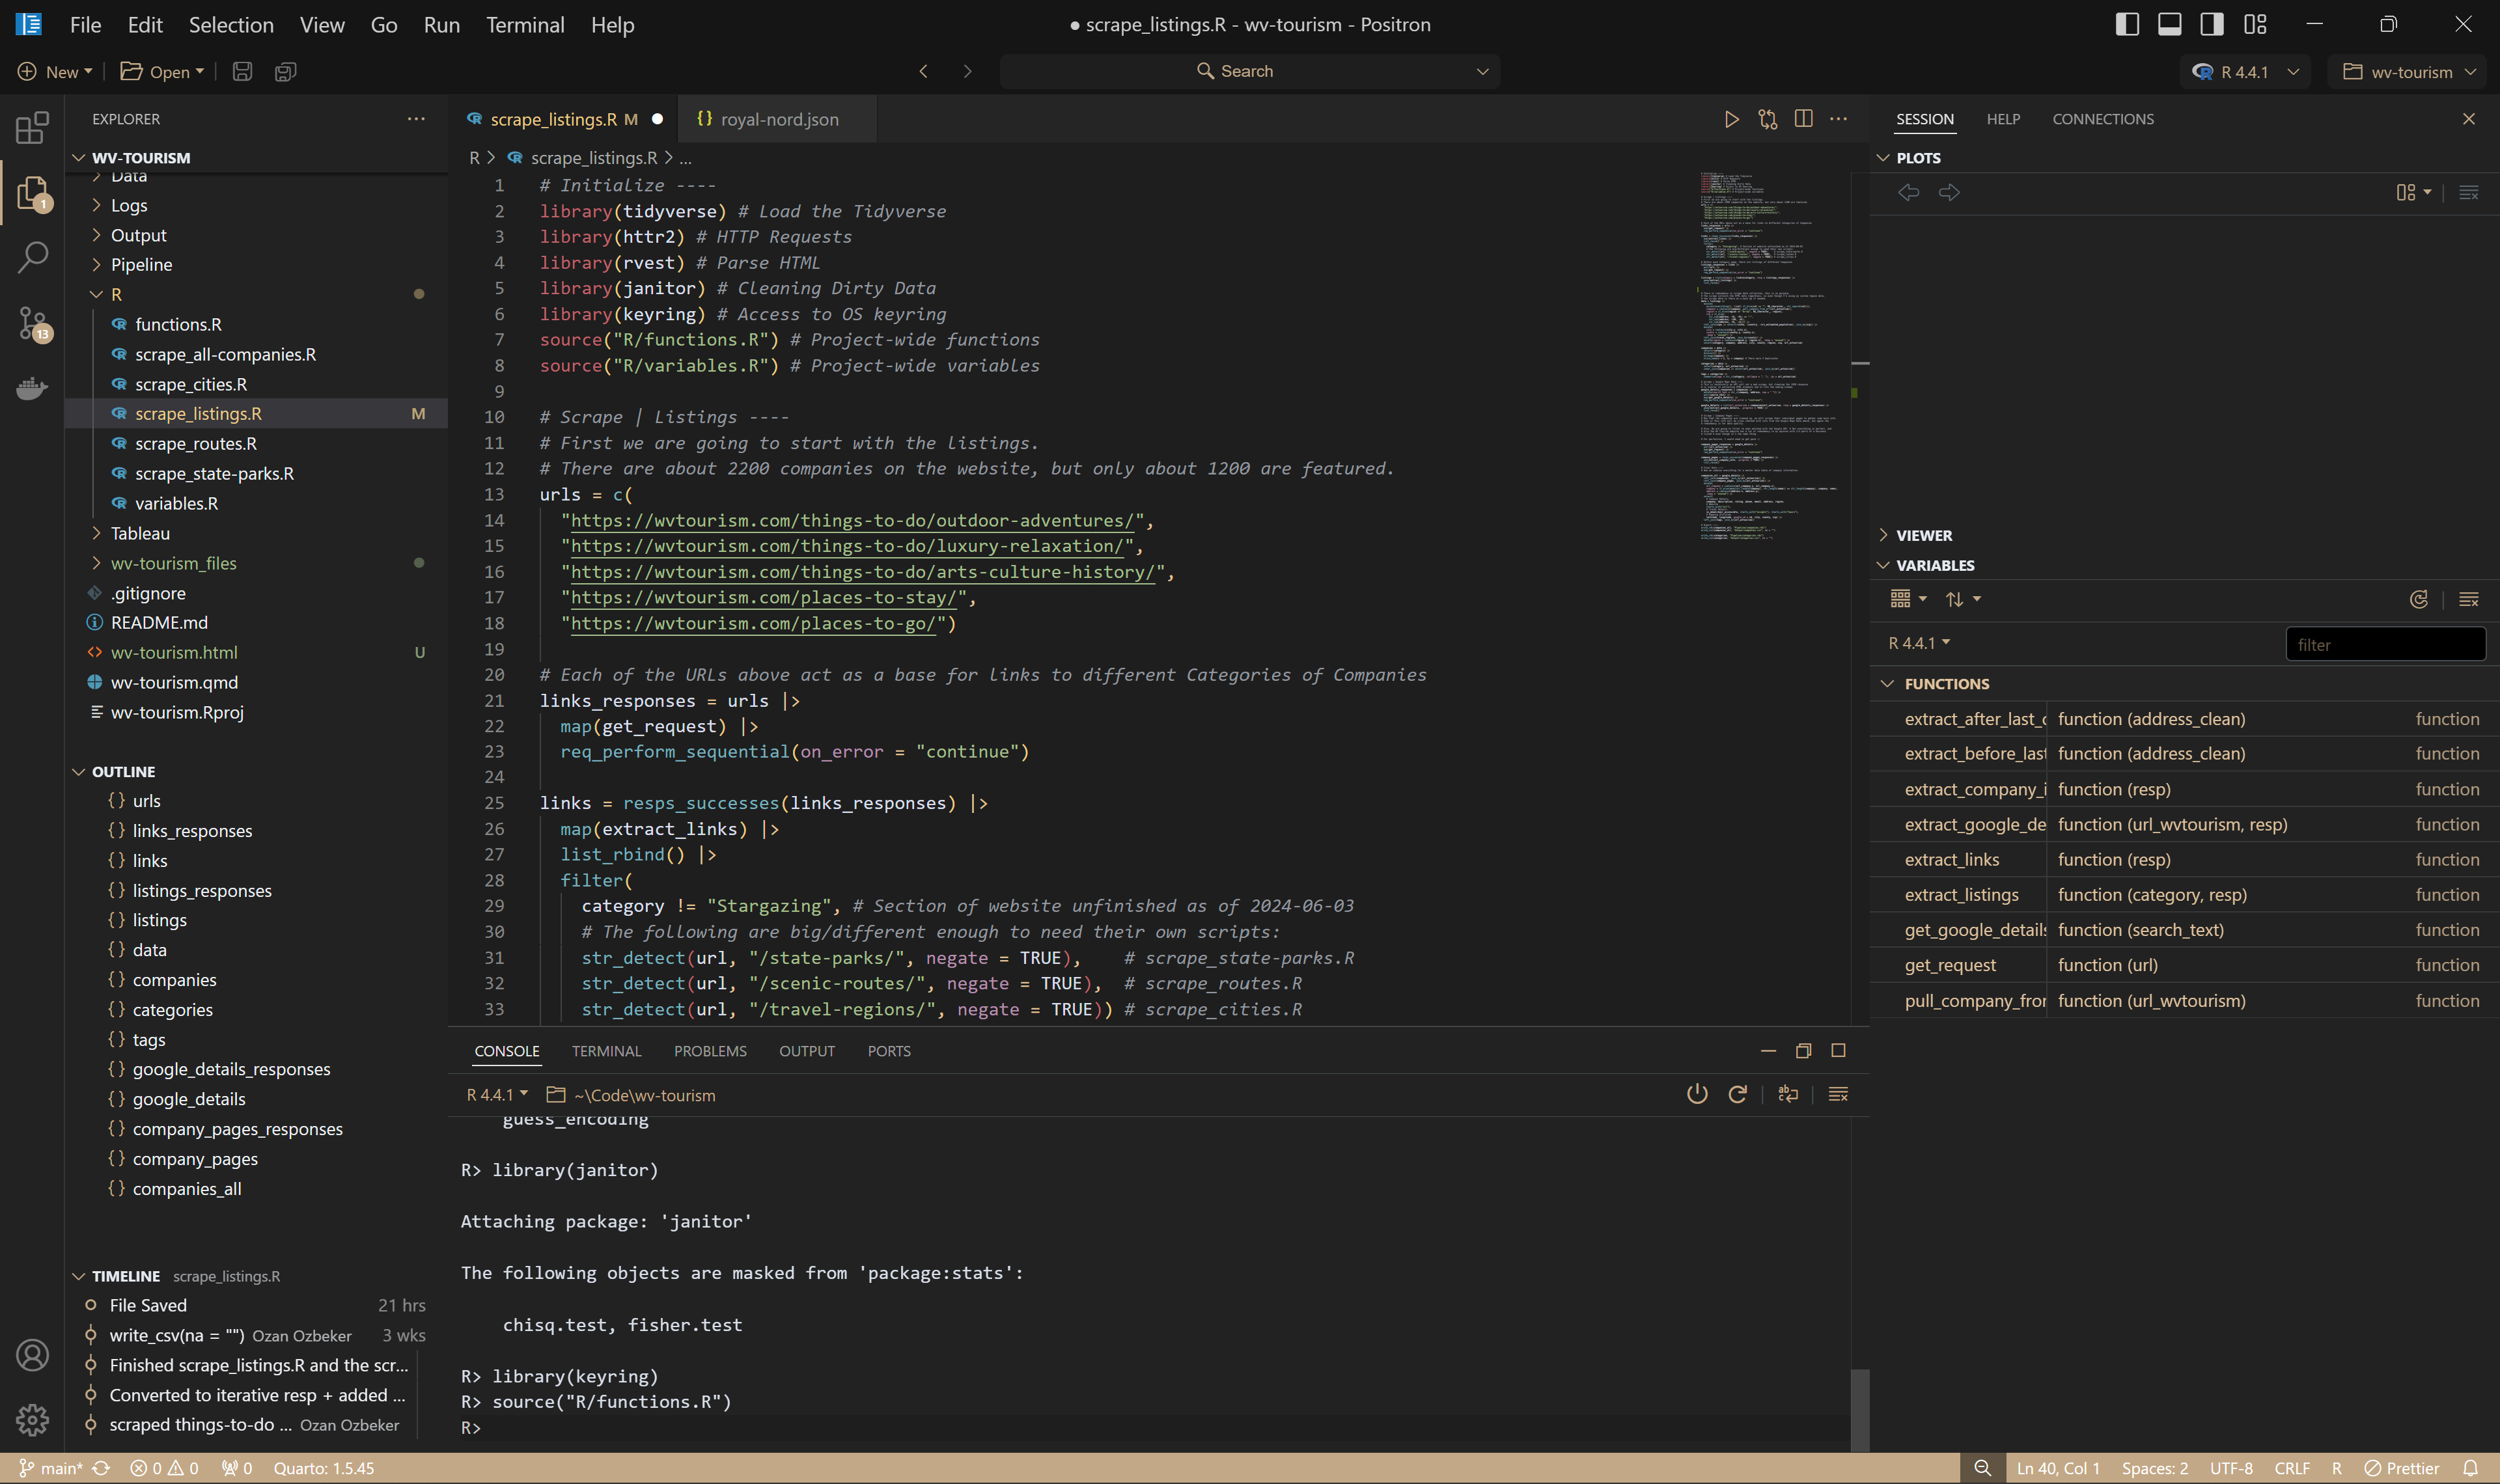Switch to the HELP tab
The width and height of the screenshot is (2500, 1484).
(2002, 119)
